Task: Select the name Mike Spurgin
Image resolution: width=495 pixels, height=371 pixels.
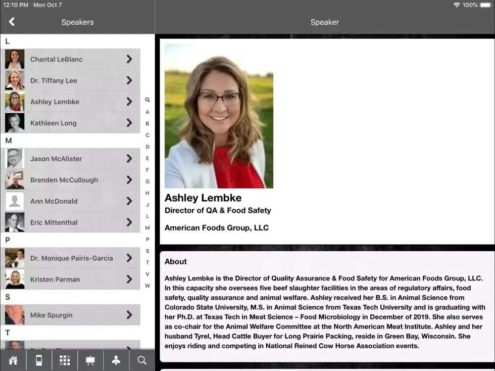Action: click(51, 315)
